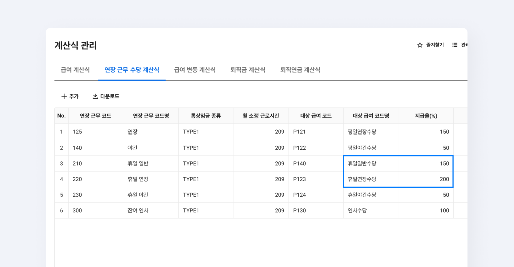Switch to the 급여 변동 계산식 tab
The height and width of the screenshot is (267, 514).
tap(195, 70)
